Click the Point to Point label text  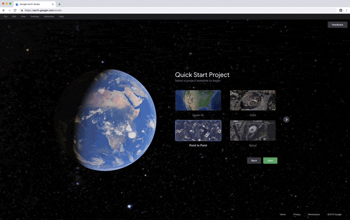[198, 145]
